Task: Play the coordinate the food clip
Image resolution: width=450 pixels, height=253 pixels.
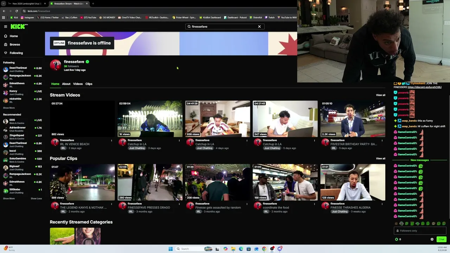Action: (285, 182)
